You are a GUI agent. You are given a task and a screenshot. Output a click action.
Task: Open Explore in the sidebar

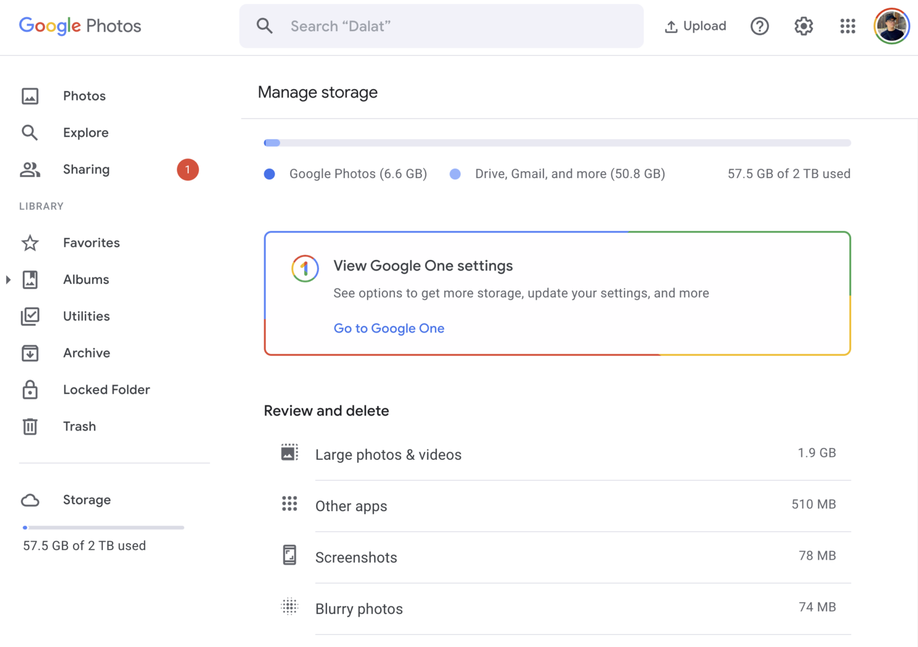click(x=86, y=133)
